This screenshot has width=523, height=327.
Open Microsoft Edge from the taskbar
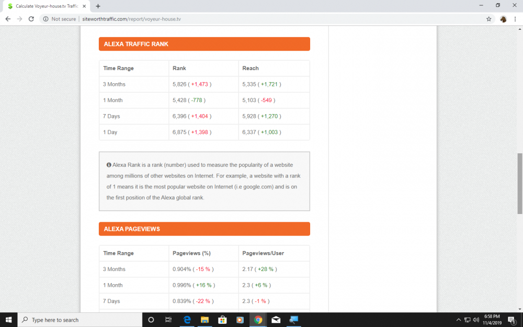[x=187, y=320]
